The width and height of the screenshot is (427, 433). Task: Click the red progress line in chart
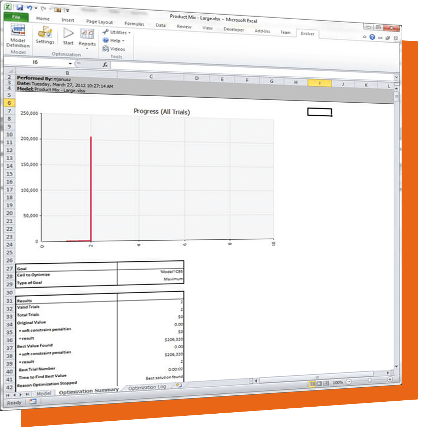pos(91,188)
